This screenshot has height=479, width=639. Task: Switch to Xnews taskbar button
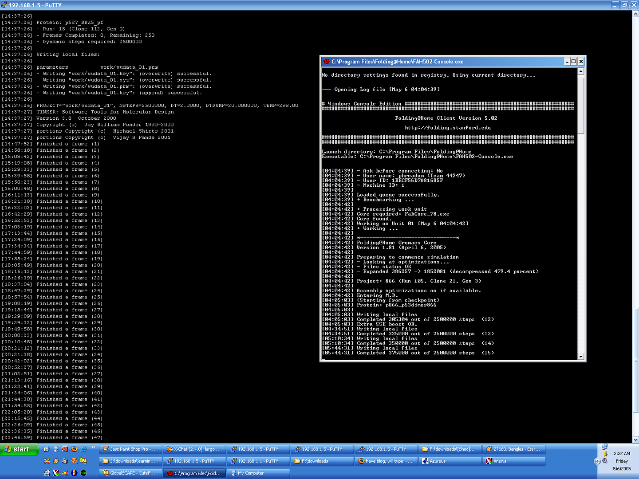coord(514,461)
